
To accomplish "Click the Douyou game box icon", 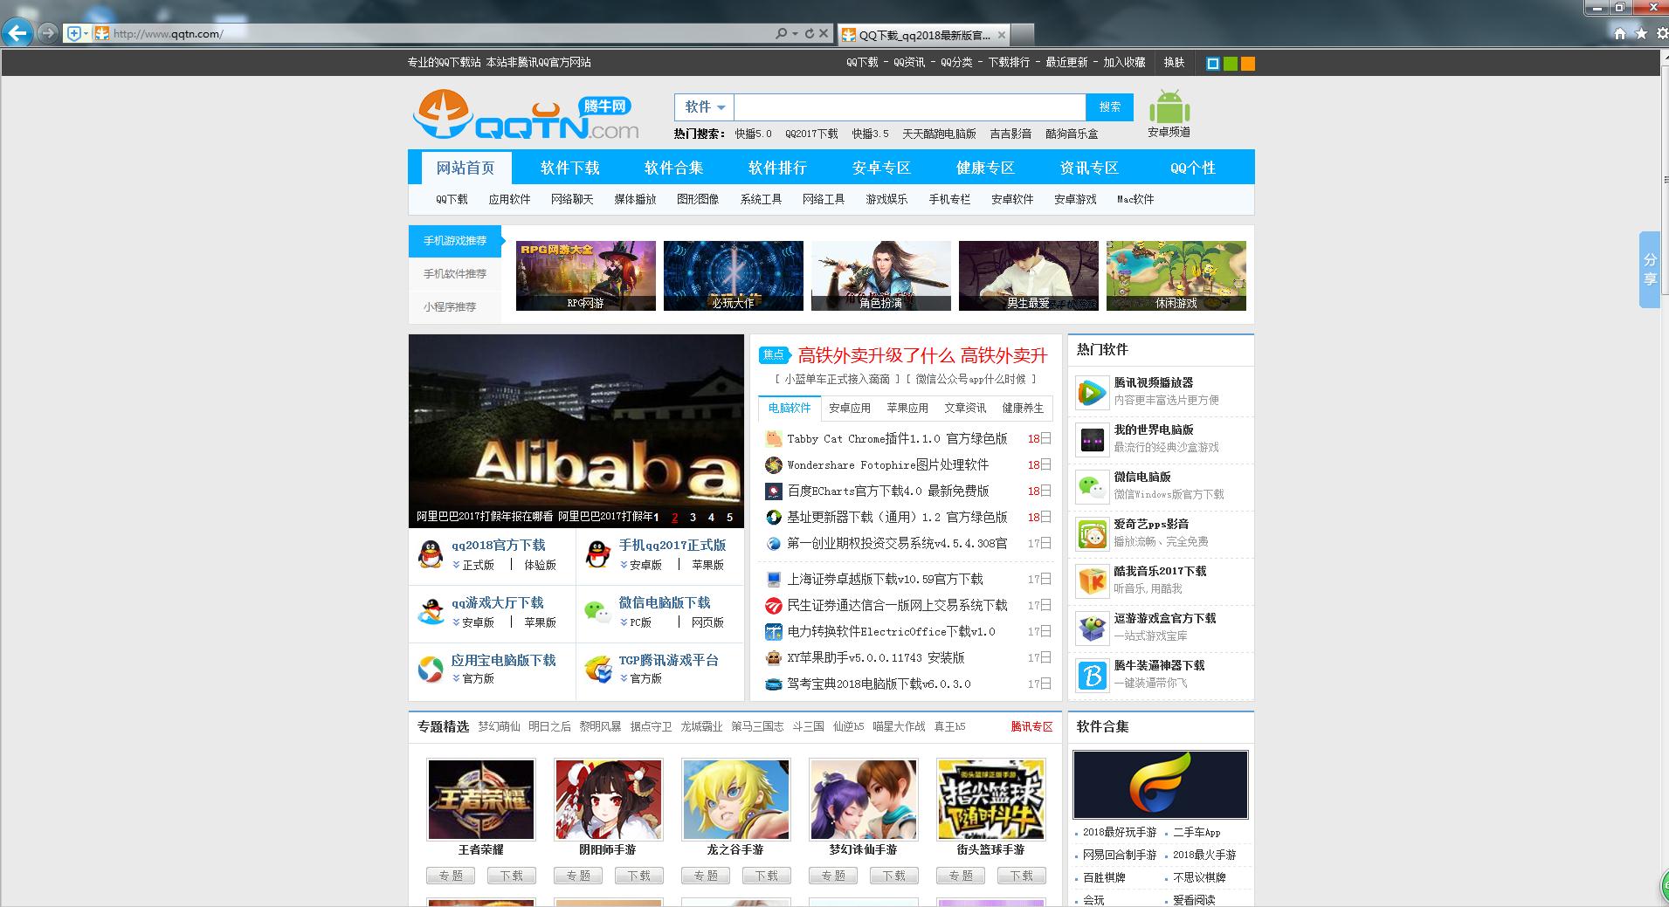I will click(1091, 628).
